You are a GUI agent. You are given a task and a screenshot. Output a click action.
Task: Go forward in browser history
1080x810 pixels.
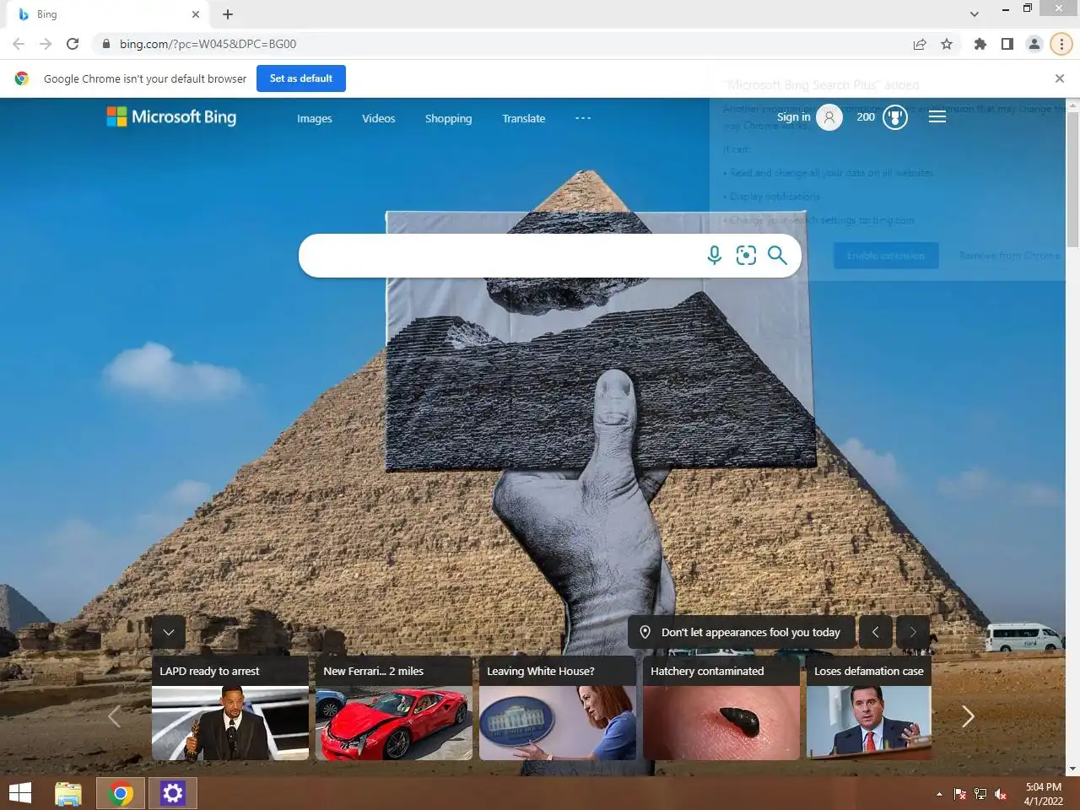(x=46, y=44)
